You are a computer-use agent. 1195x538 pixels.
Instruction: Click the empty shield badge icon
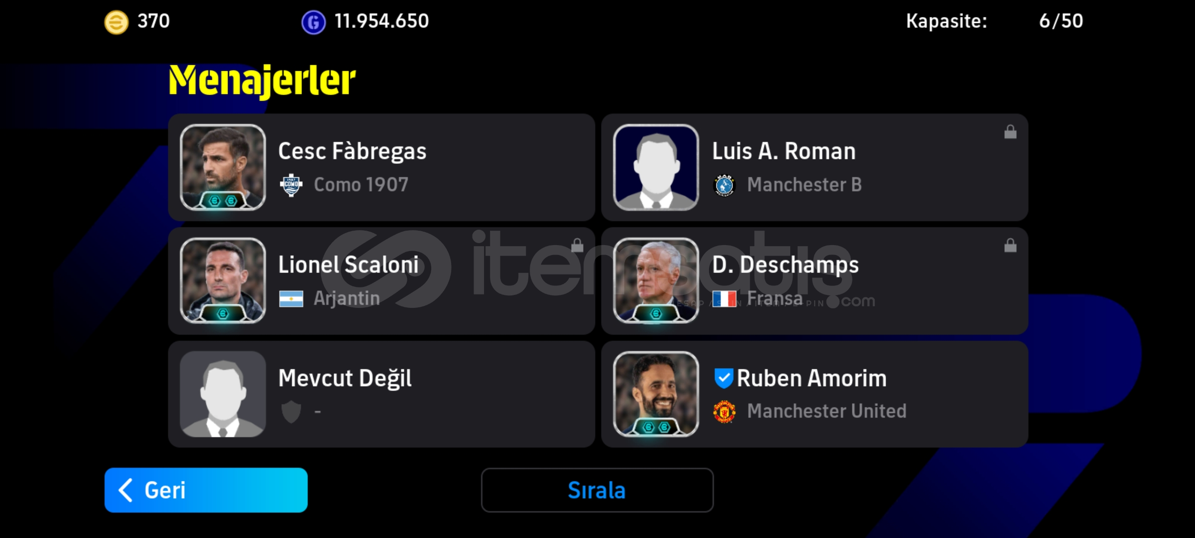pos(291,412)
